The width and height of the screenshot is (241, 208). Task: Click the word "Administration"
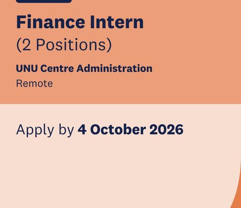point(114,68)
